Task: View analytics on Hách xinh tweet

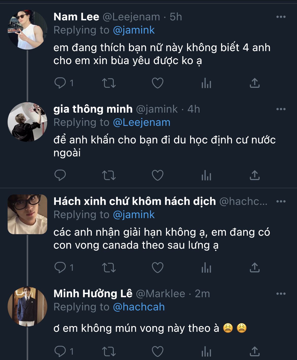Action: [206, 267]
